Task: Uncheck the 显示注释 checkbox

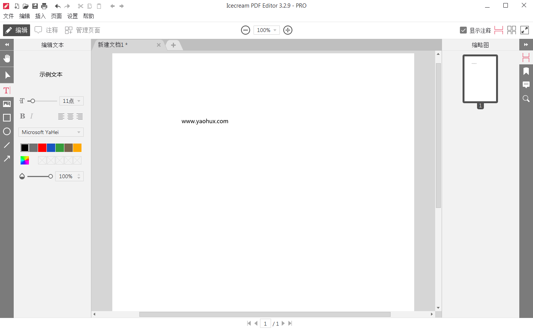Action: (x=463, y=30)
